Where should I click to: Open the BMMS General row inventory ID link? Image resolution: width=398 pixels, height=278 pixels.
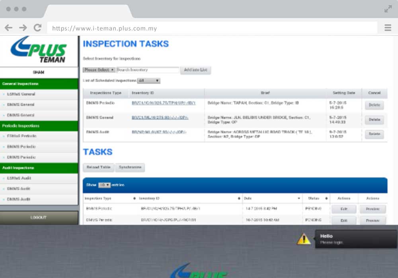point(160,118)
